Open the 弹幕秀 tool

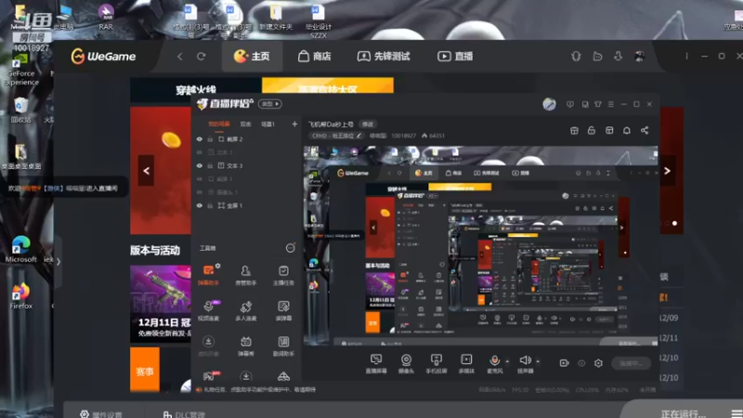point(245,346)
